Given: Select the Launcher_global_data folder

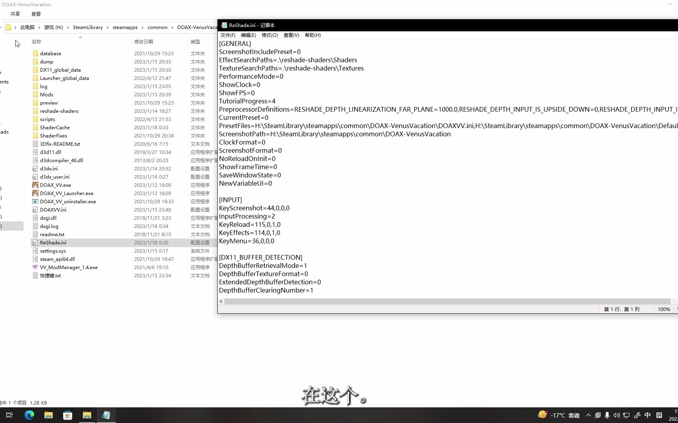Looking at the screenshot, I should 64,78.
